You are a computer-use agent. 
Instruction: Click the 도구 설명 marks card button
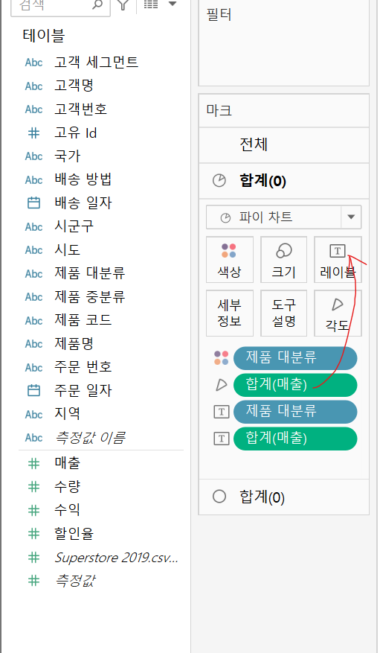point(283,313)
